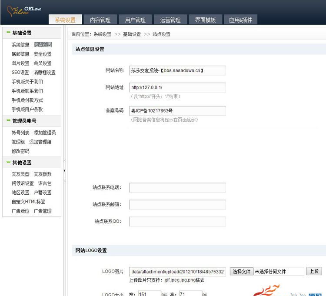Click the 备案号码 input field
The width and height of the screenshot is (326, 296).
(177, 111)
